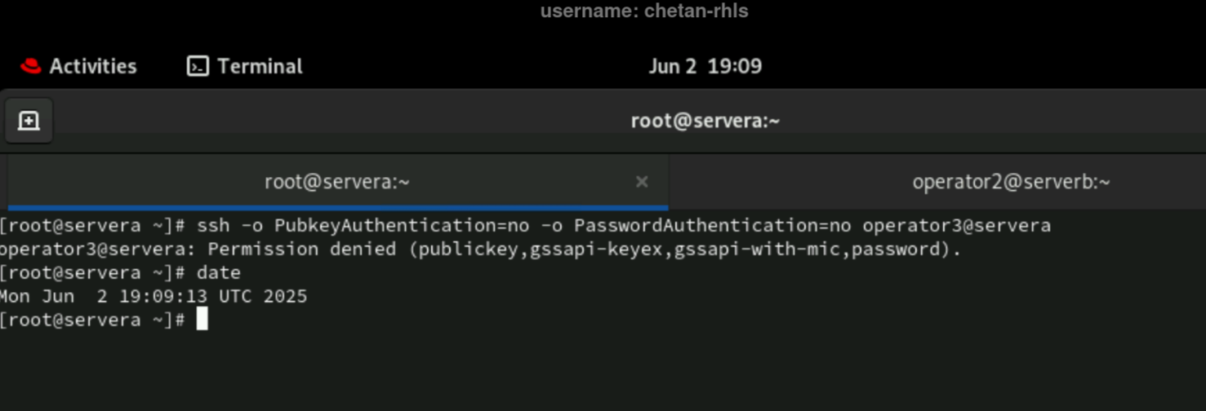Click the blinking cursor at the last prompt
The image size is (1206, 411).
click(202, 320)
